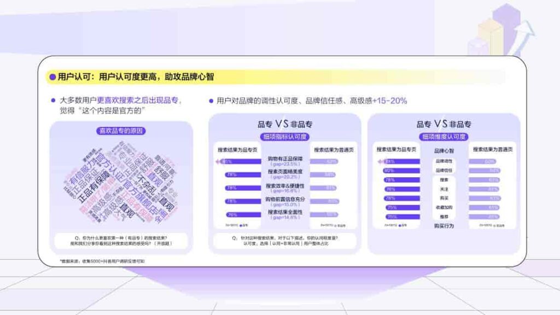The height and width of the screenshot is (315, 560).
Task: Click the top purple bar under 细项指标认可度
Action: coord(241,162)
